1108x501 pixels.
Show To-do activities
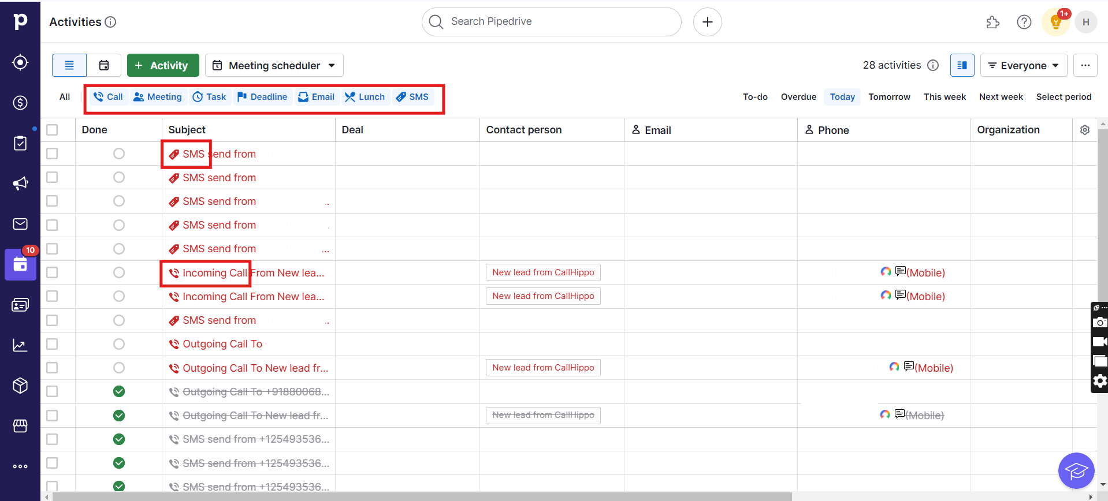pyautogui.click(x=755, y=97)
